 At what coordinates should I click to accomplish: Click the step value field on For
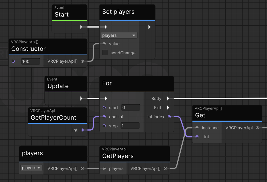(129, 126)
